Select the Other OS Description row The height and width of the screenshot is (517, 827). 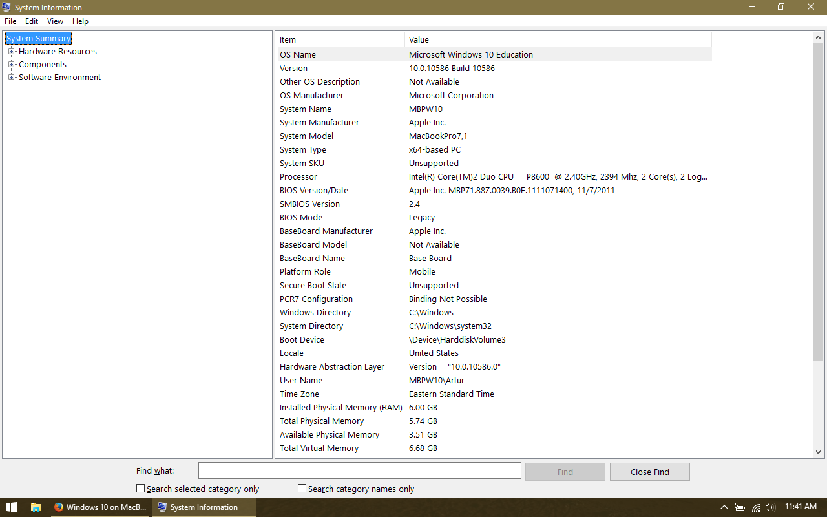click(x=495, y=82)
